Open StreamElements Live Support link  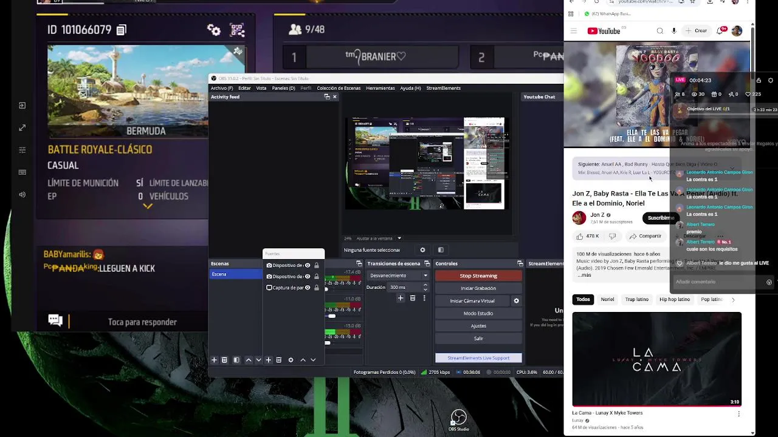tap(478, 358)
